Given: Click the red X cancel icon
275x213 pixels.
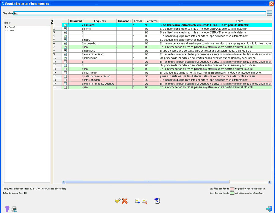Looking at the screenshot, I should tap(125, 201).
